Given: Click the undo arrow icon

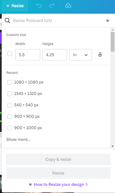Looking at the screenshot, I should pyautogui.click(x=39, y=6).
